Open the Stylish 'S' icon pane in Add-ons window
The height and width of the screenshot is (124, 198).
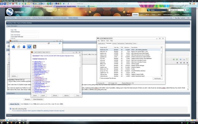pos(34,47)
